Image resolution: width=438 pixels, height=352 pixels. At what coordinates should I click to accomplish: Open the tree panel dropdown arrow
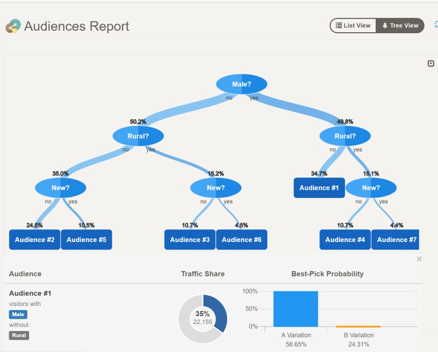tap(431, 64)
